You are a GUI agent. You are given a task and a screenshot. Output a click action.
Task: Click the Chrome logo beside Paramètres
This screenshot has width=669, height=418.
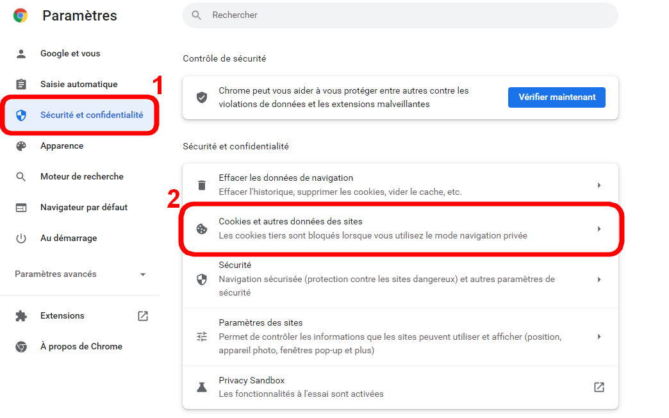(x=21, y=15)
